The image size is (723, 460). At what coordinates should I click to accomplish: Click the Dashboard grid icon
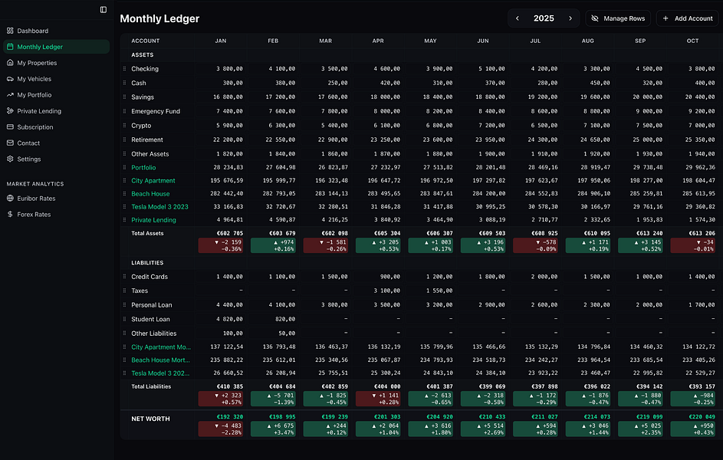click(x=10, y=31)
